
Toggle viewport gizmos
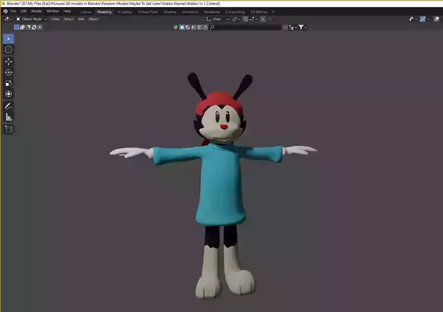[423, 19]
